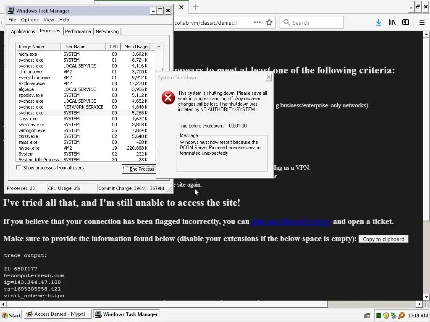This screenshot has height=322, width=430.
Task: Click the horizontal scrollbar right arrow
Action: 420,304
